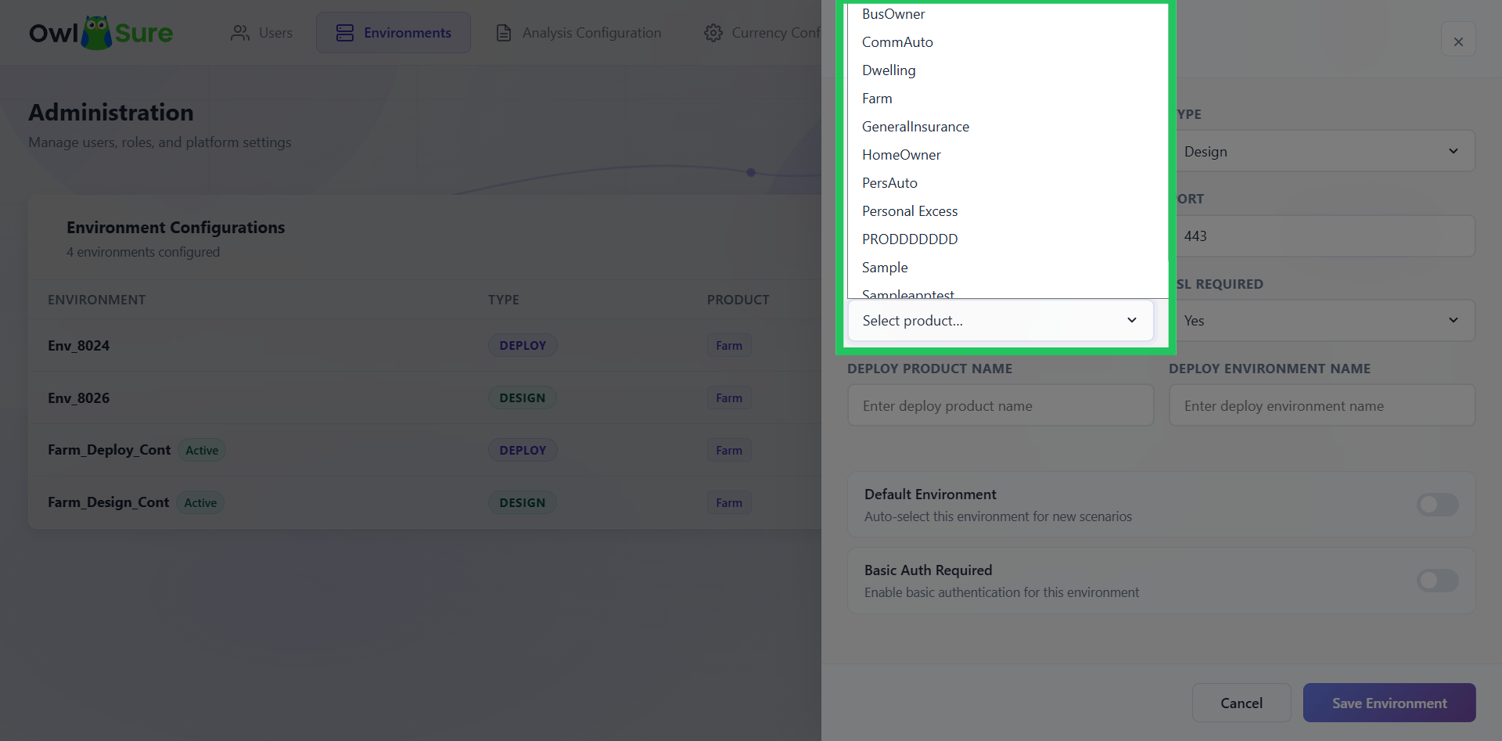Click the Environments server icon
This screenshot has height=741, width=1502.
coord(345,33)
